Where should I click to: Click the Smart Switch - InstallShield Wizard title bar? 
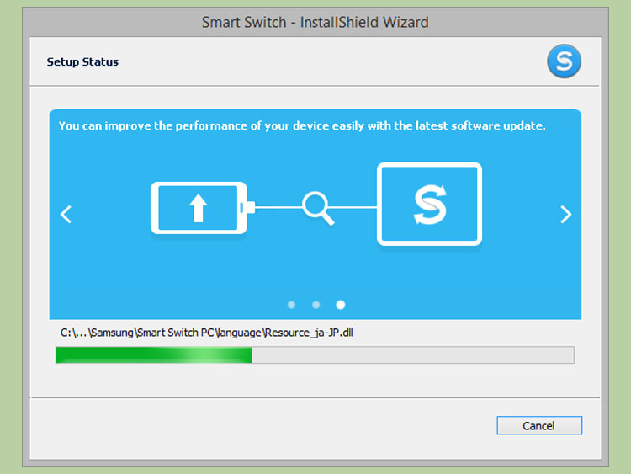(315, 22)
